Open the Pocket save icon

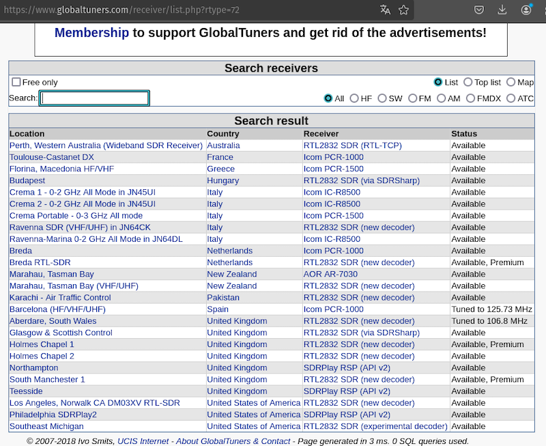coord(480,10)
